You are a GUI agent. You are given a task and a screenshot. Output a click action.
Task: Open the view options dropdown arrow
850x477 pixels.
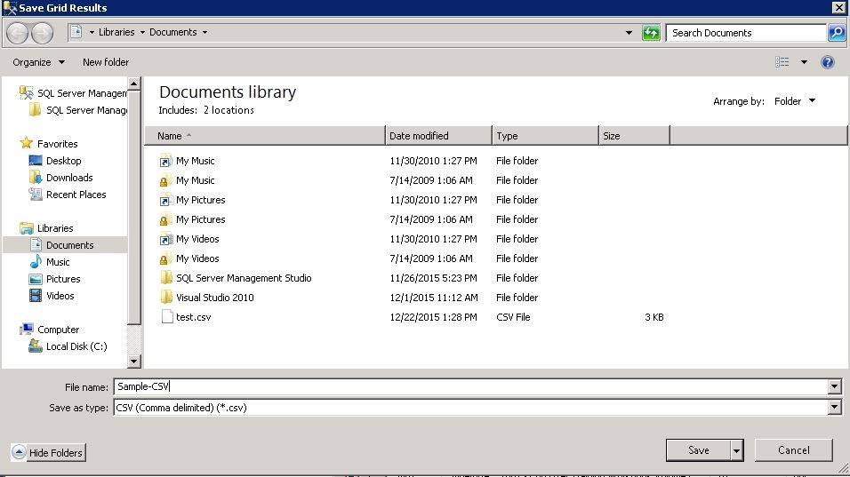click(x=804, y=62)
